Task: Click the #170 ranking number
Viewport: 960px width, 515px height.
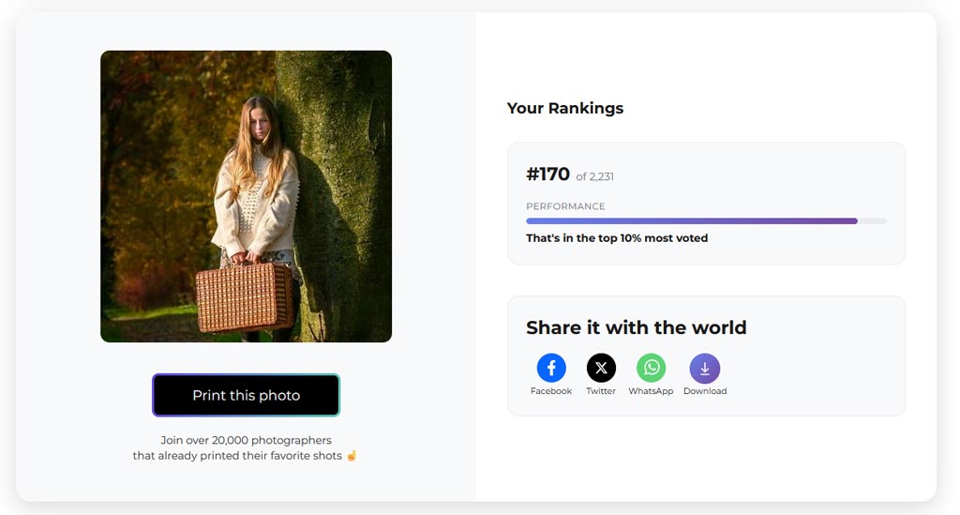Action: pyautogui.click(x=547, y=174)
